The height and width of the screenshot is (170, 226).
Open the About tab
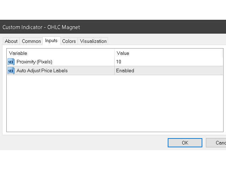11,41
